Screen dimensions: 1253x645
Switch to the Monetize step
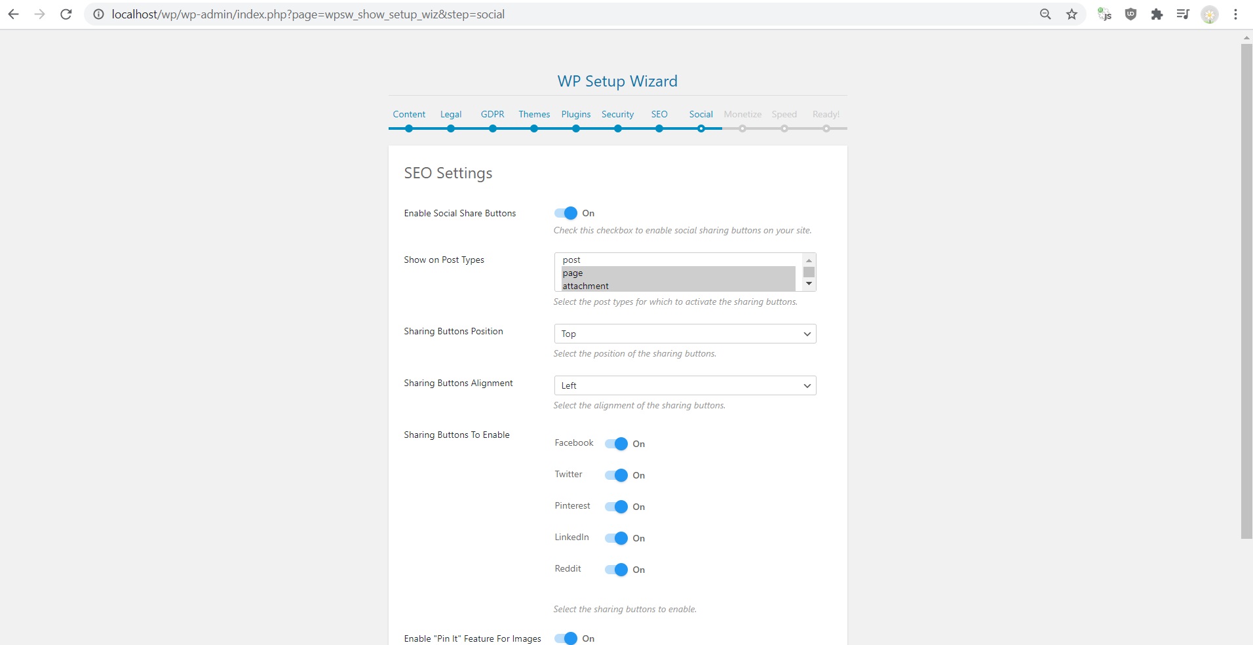point(742,114)
